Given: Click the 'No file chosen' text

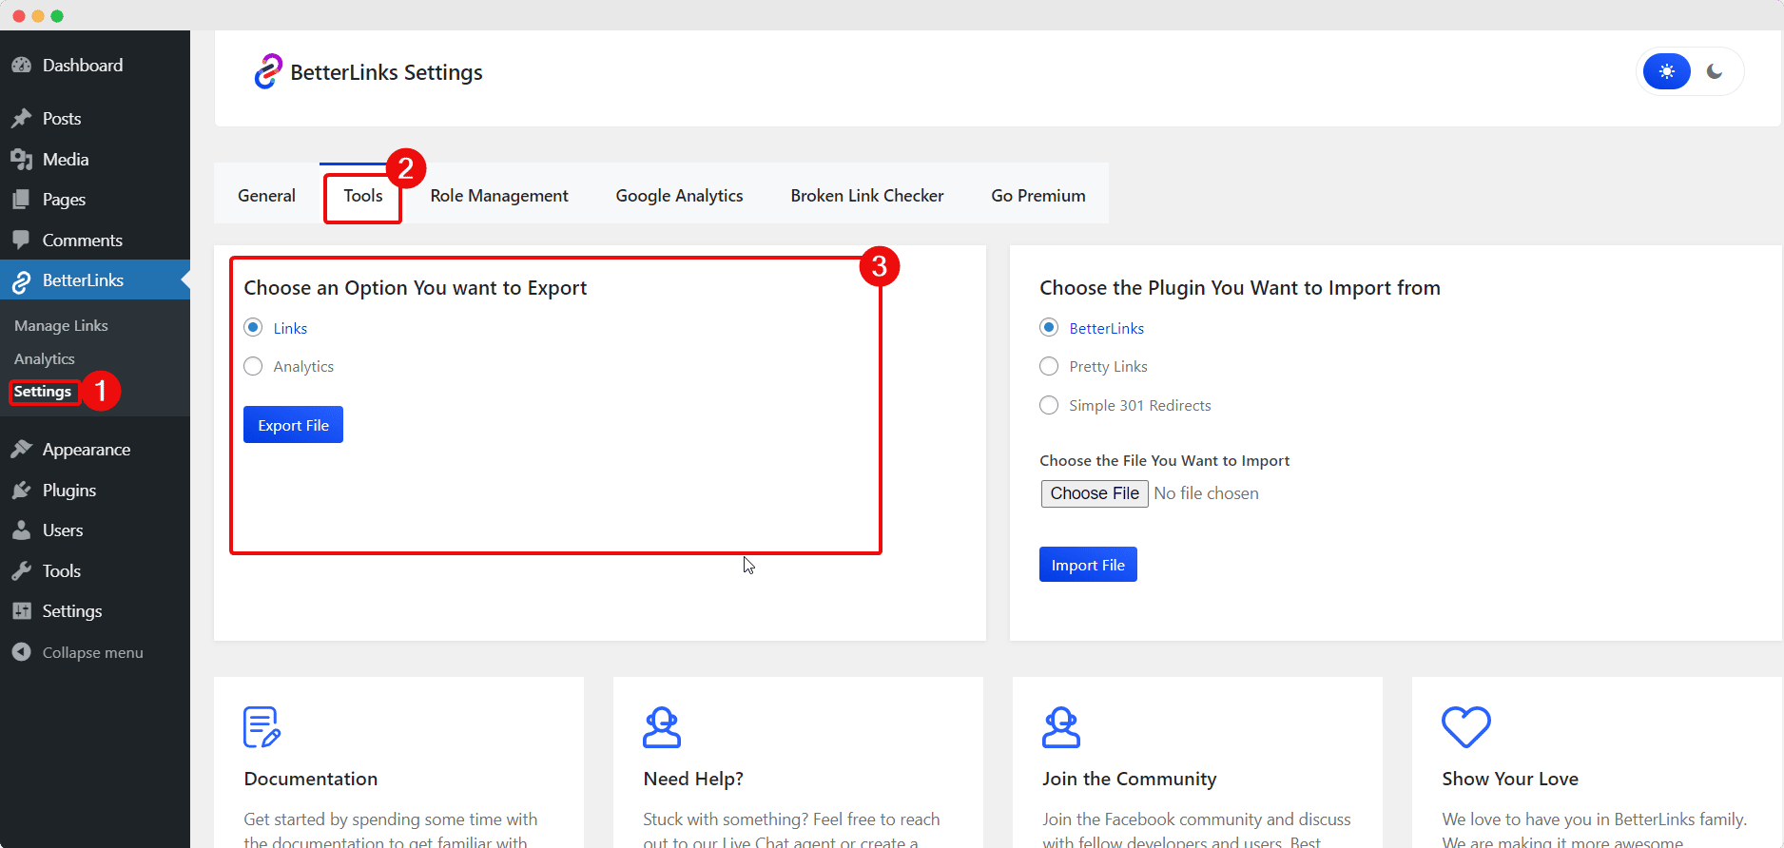Looking at the screenshot, I should click(x=1206, y=493).
